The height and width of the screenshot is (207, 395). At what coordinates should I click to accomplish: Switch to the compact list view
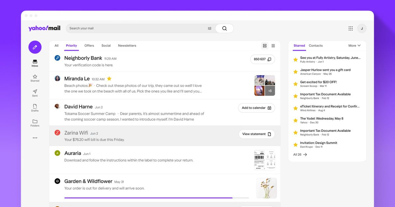coord(273,46)
